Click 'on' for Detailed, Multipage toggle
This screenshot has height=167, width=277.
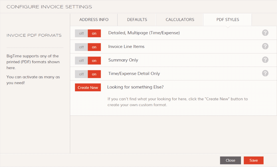coord(94,33)
